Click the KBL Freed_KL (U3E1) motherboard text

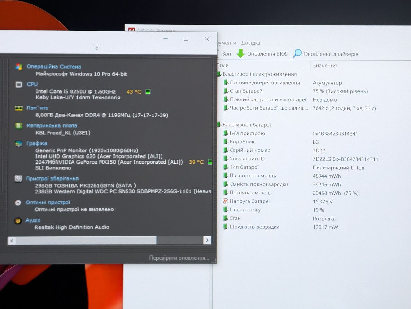click(63, 133)
